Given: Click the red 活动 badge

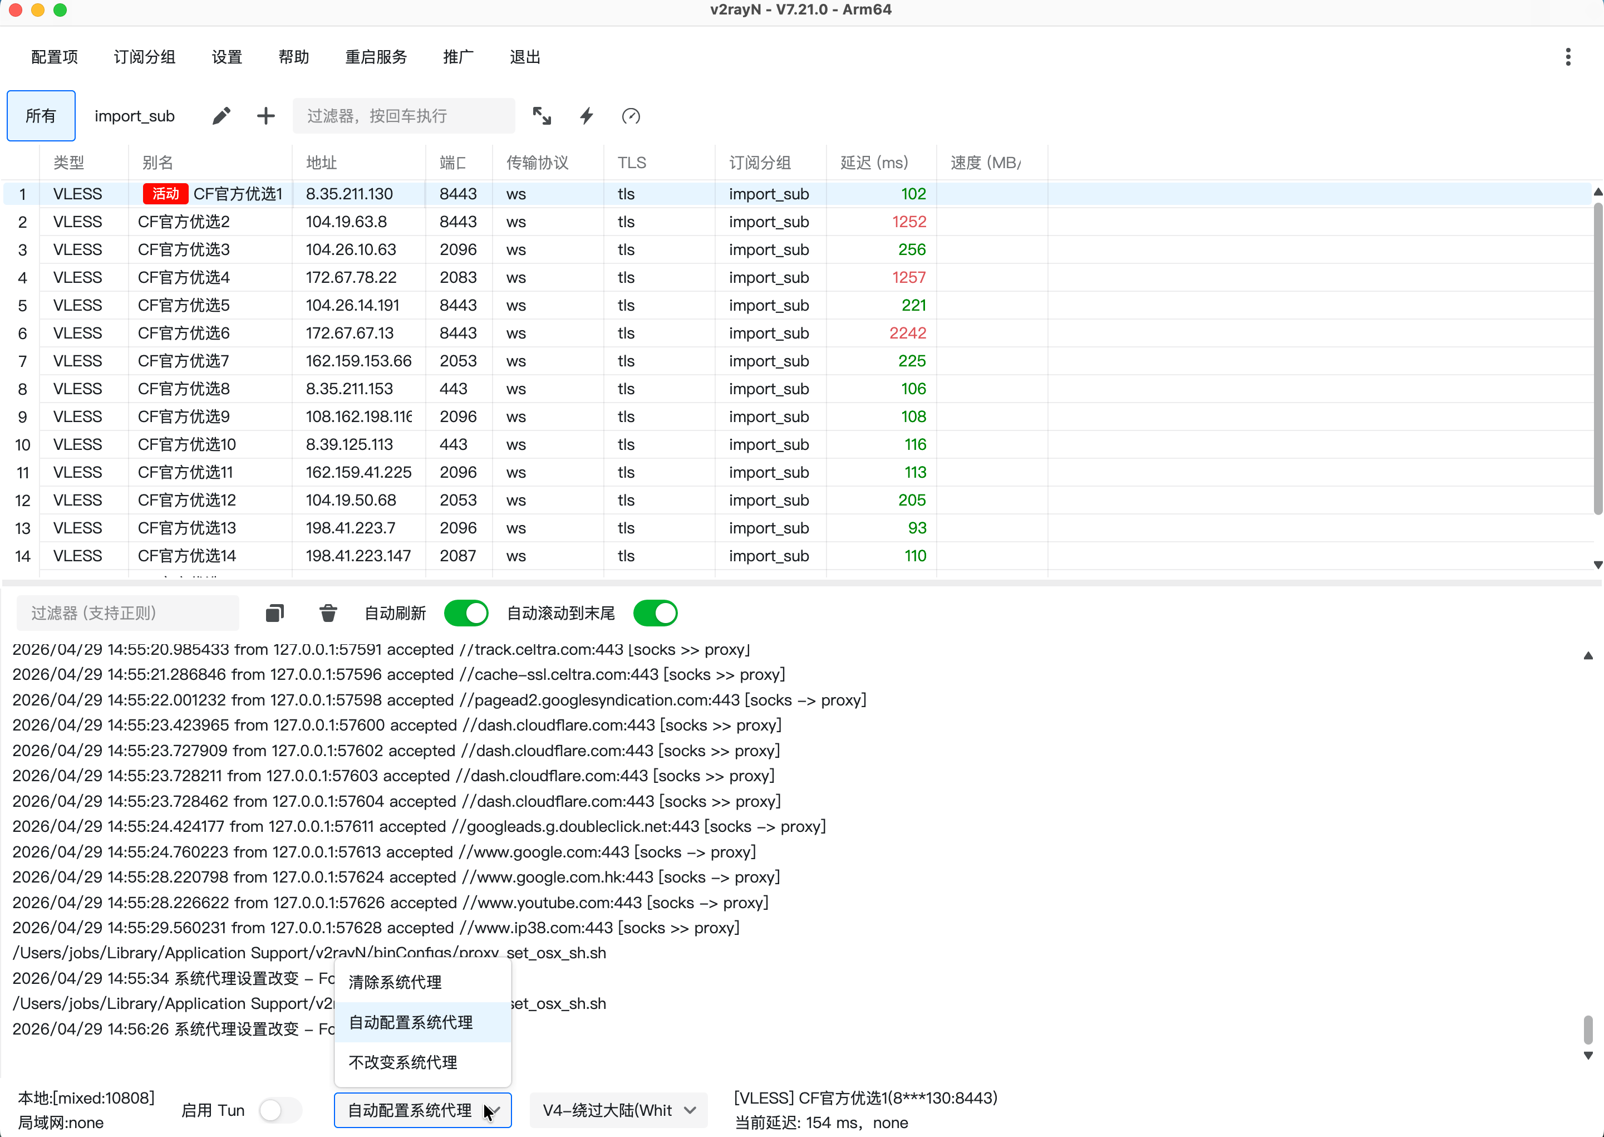Looking at the screenshot, I should coord(166,194).
